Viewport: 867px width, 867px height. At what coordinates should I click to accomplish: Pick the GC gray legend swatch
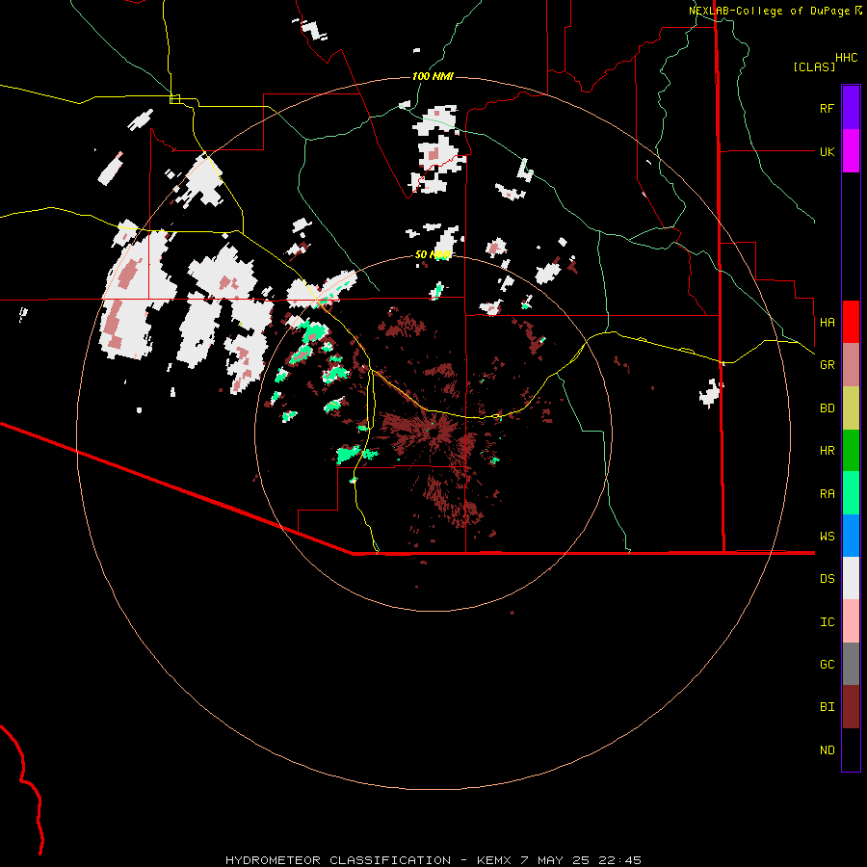click(x=851, y=664)
